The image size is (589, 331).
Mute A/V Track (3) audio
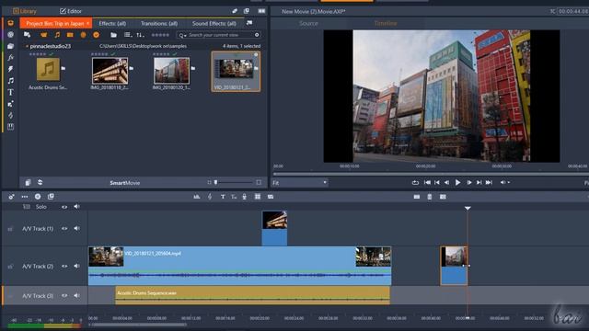click(76, 296)
